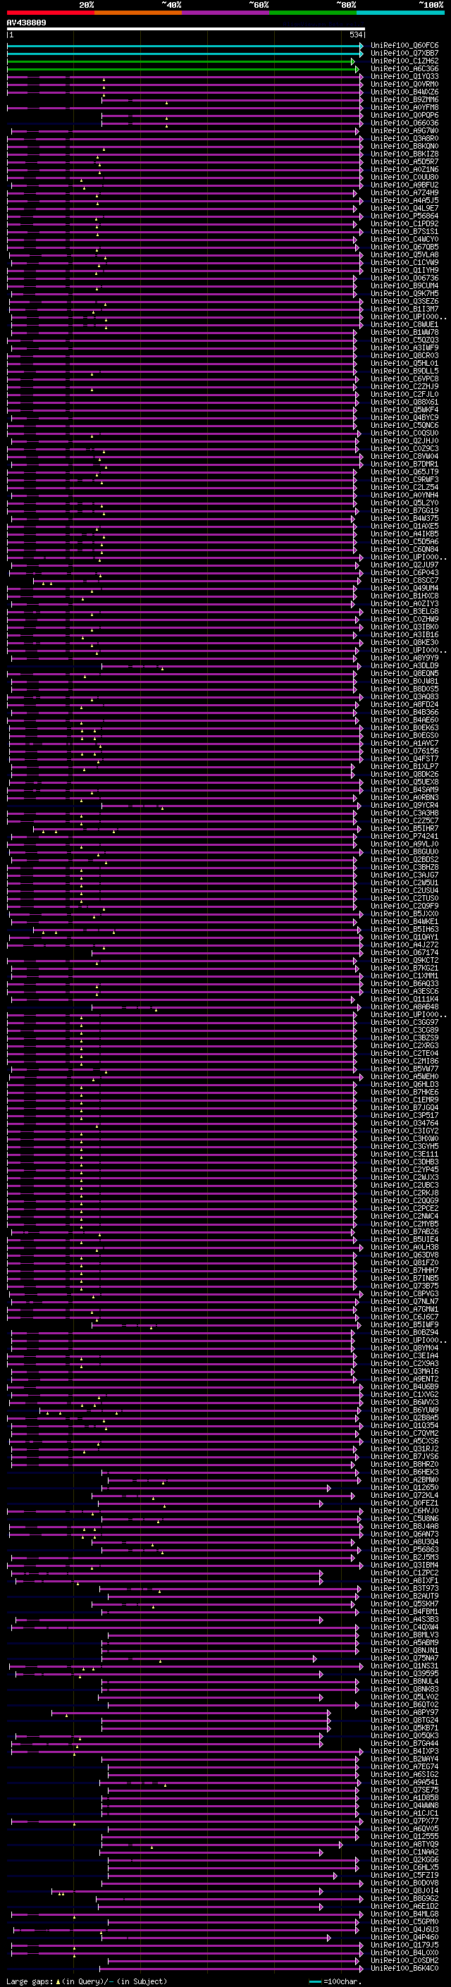
Task: Open hit UniRef100_C1ZH62
Action: [x=404, y=61]
